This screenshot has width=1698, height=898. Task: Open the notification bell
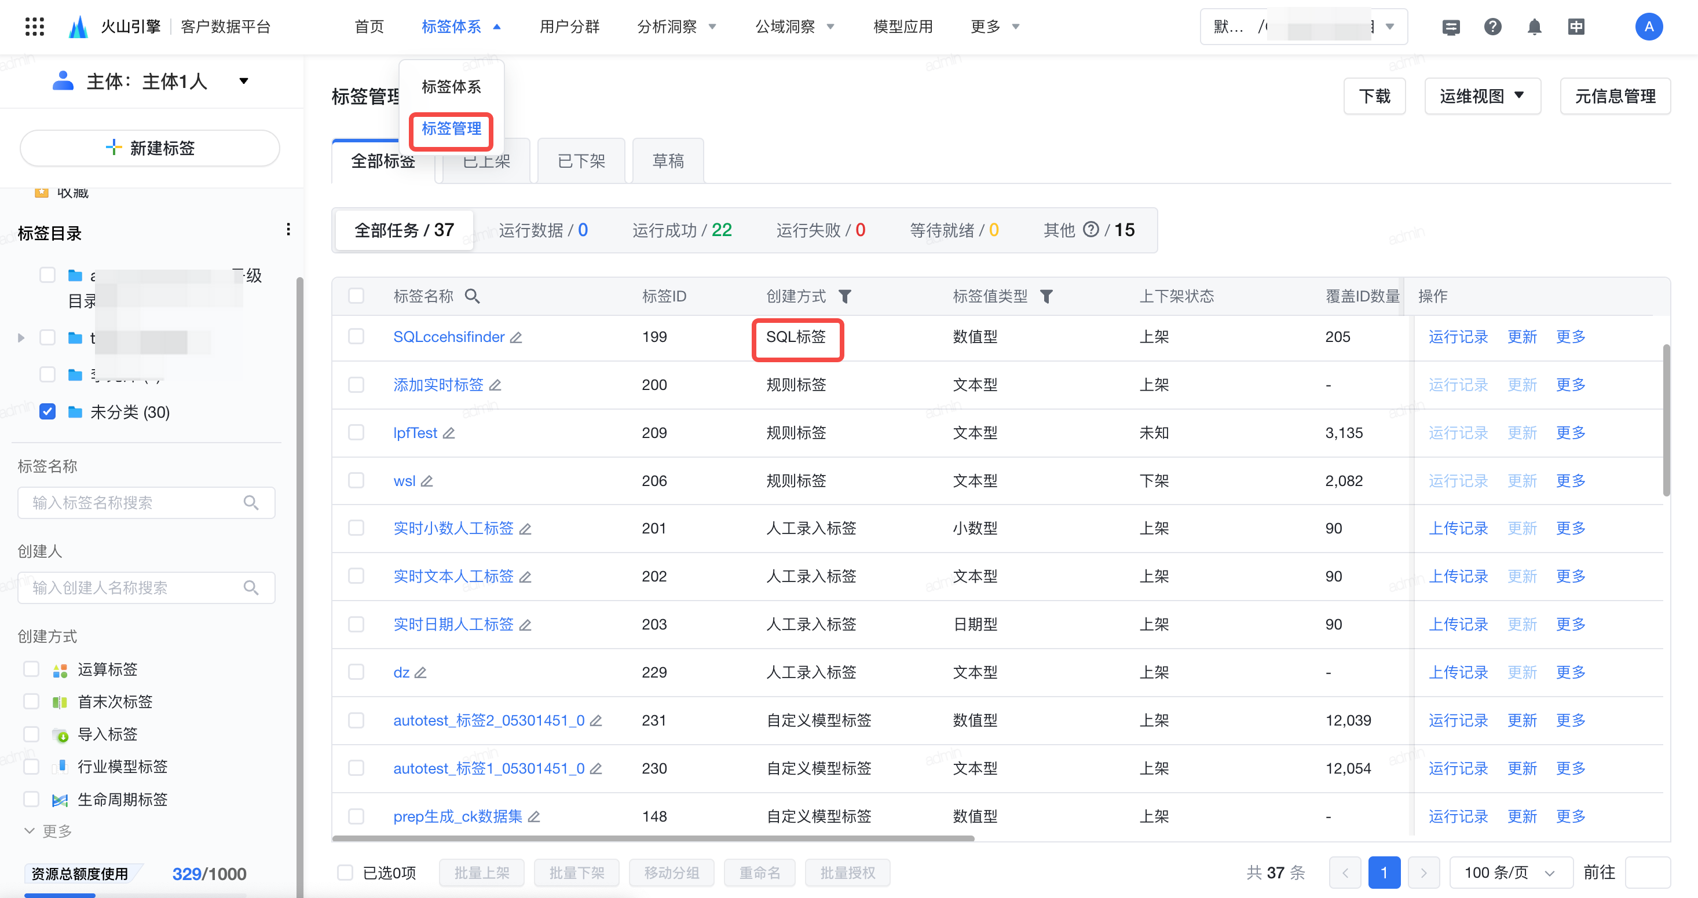point(1535,27)
